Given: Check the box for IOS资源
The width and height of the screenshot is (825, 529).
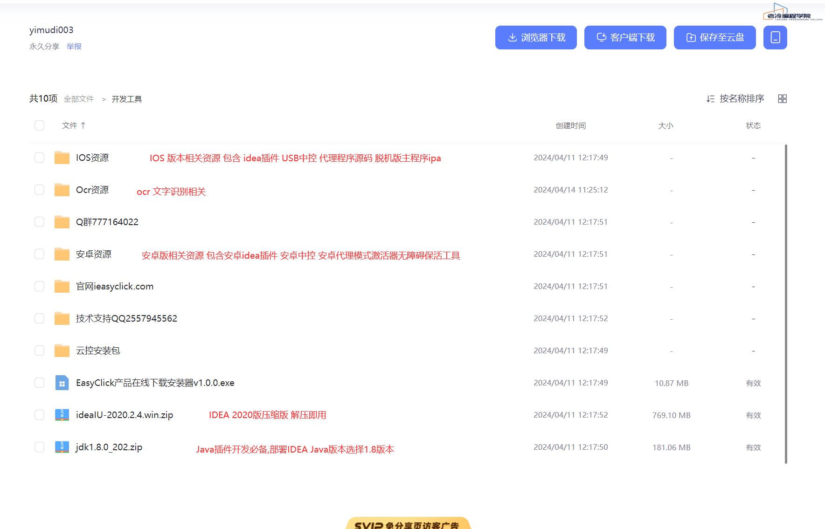Looking at the screenshot, I should pos(40,158).
